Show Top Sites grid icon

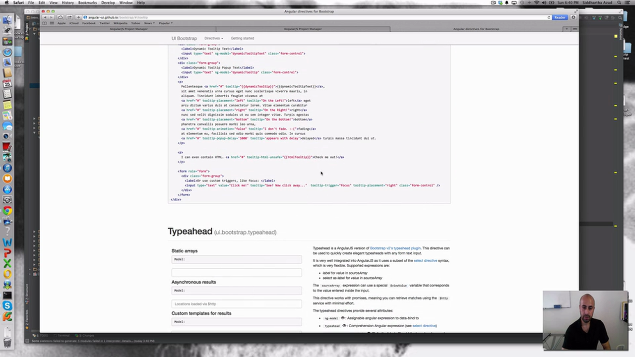pos(52,23)
